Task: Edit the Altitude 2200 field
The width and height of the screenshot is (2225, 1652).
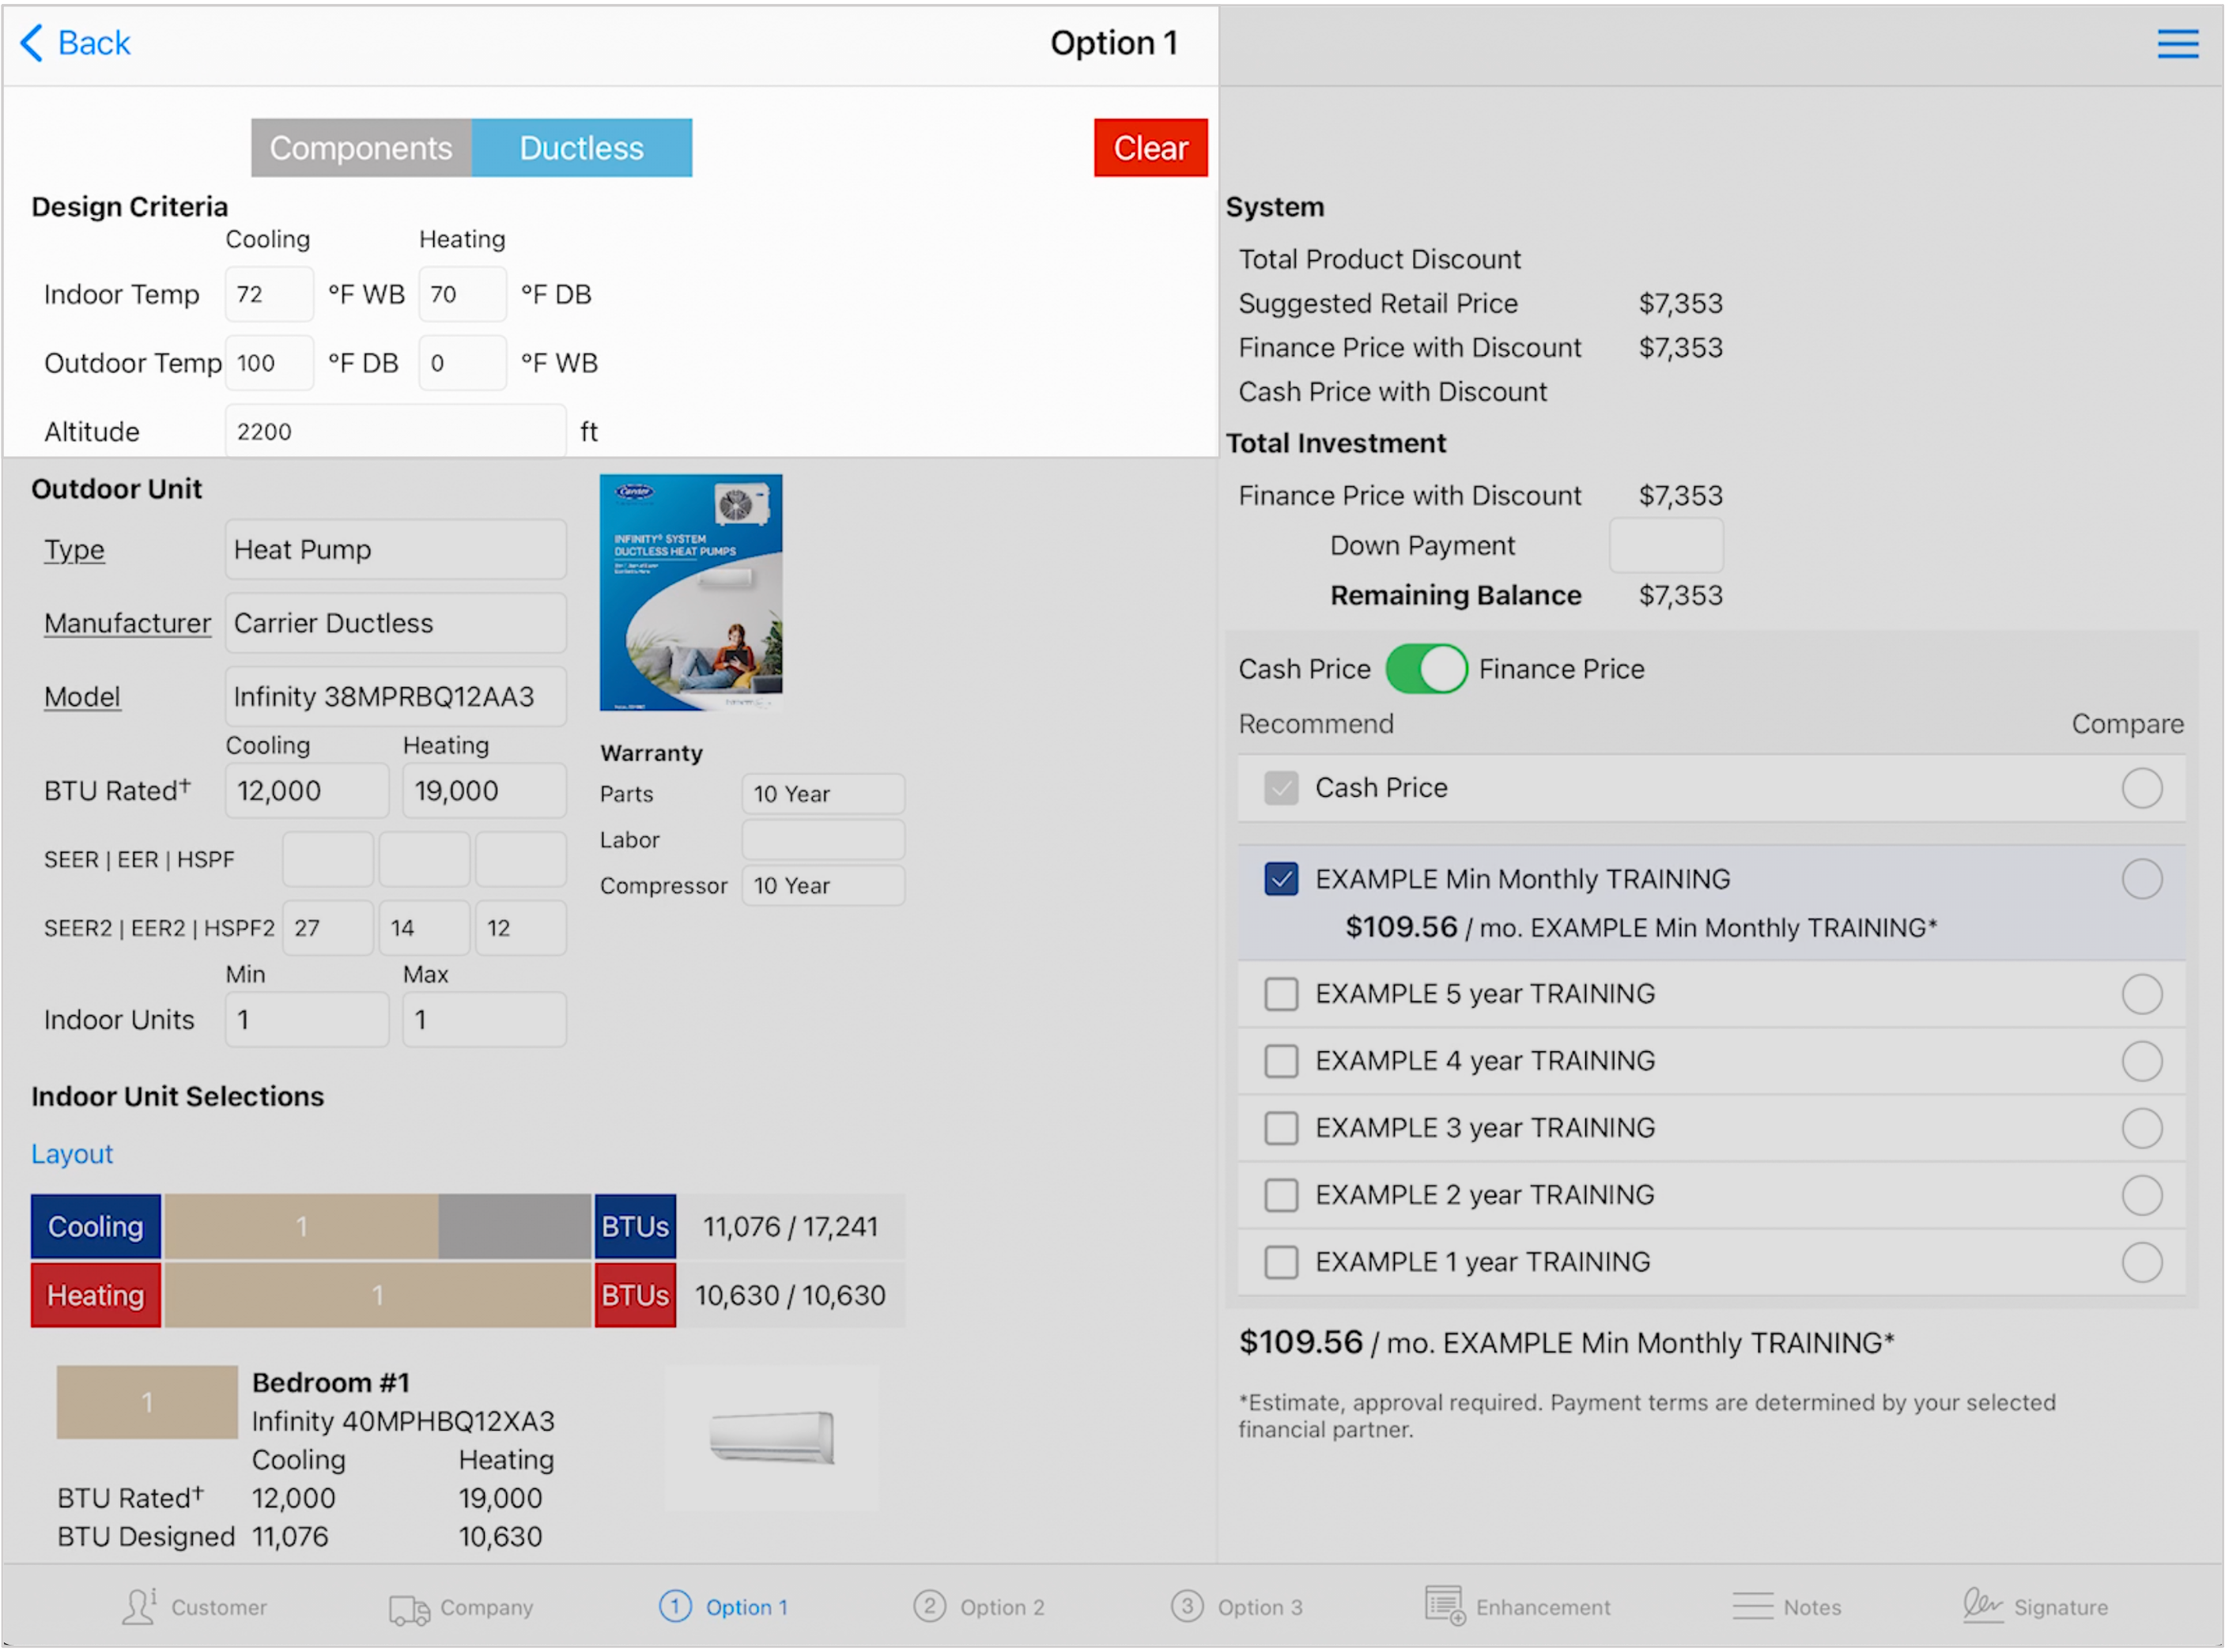Action: pyautogui.click(x=395, y=431)
